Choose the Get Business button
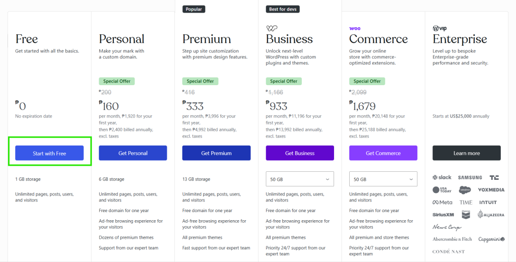516x262 pixels. tap(300, 153)
